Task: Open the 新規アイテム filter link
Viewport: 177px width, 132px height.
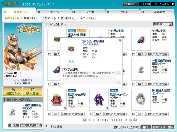Action: (31, 18)
